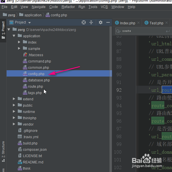The image size is (172, 172).
Task: Click the config.php breadcrumb
Action: (56, 15)
